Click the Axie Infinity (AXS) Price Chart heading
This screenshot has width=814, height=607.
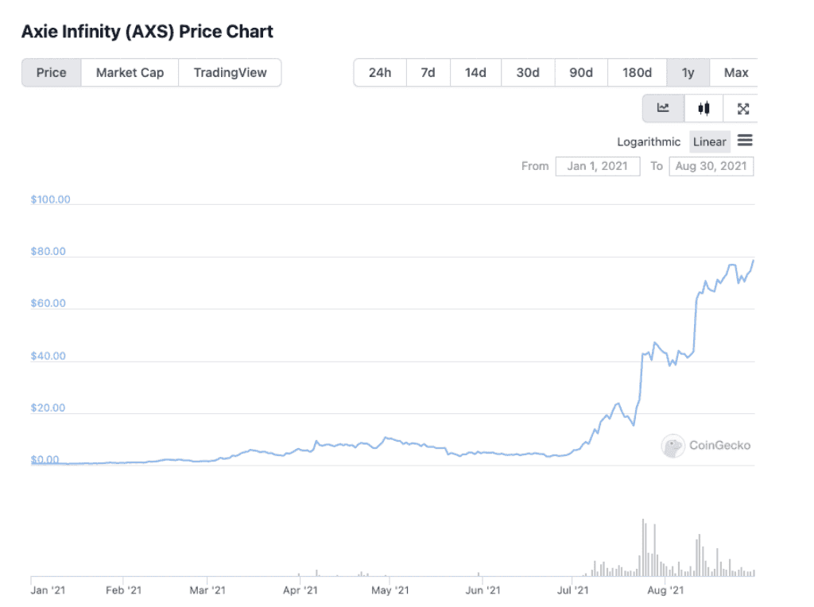[x=147, y=32]
